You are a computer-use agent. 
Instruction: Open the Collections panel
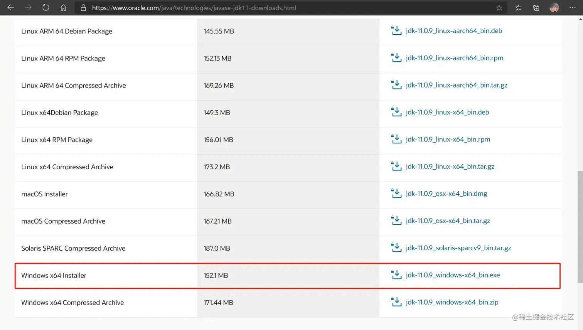(536, 8)
